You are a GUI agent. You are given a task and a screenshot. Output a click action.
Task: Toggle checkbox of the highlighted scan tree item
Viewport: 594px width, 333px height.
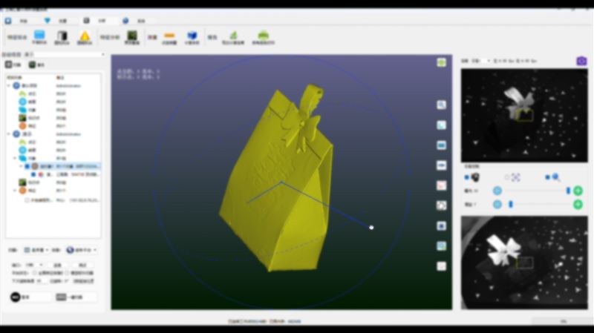pos(27,166)
